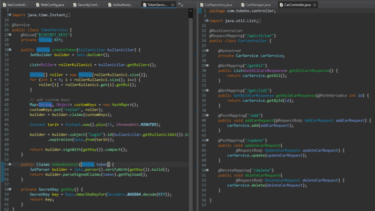This screenshot has height=211, width=375.
Task: Click the TokenService class name at line 26
Action: 54,30
